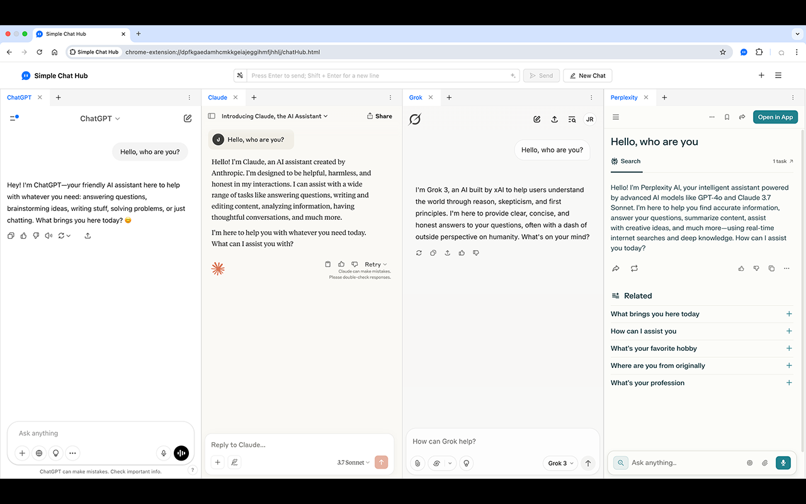
Task: Open Claude's writing style icon
Action: [x=234, y=462]
